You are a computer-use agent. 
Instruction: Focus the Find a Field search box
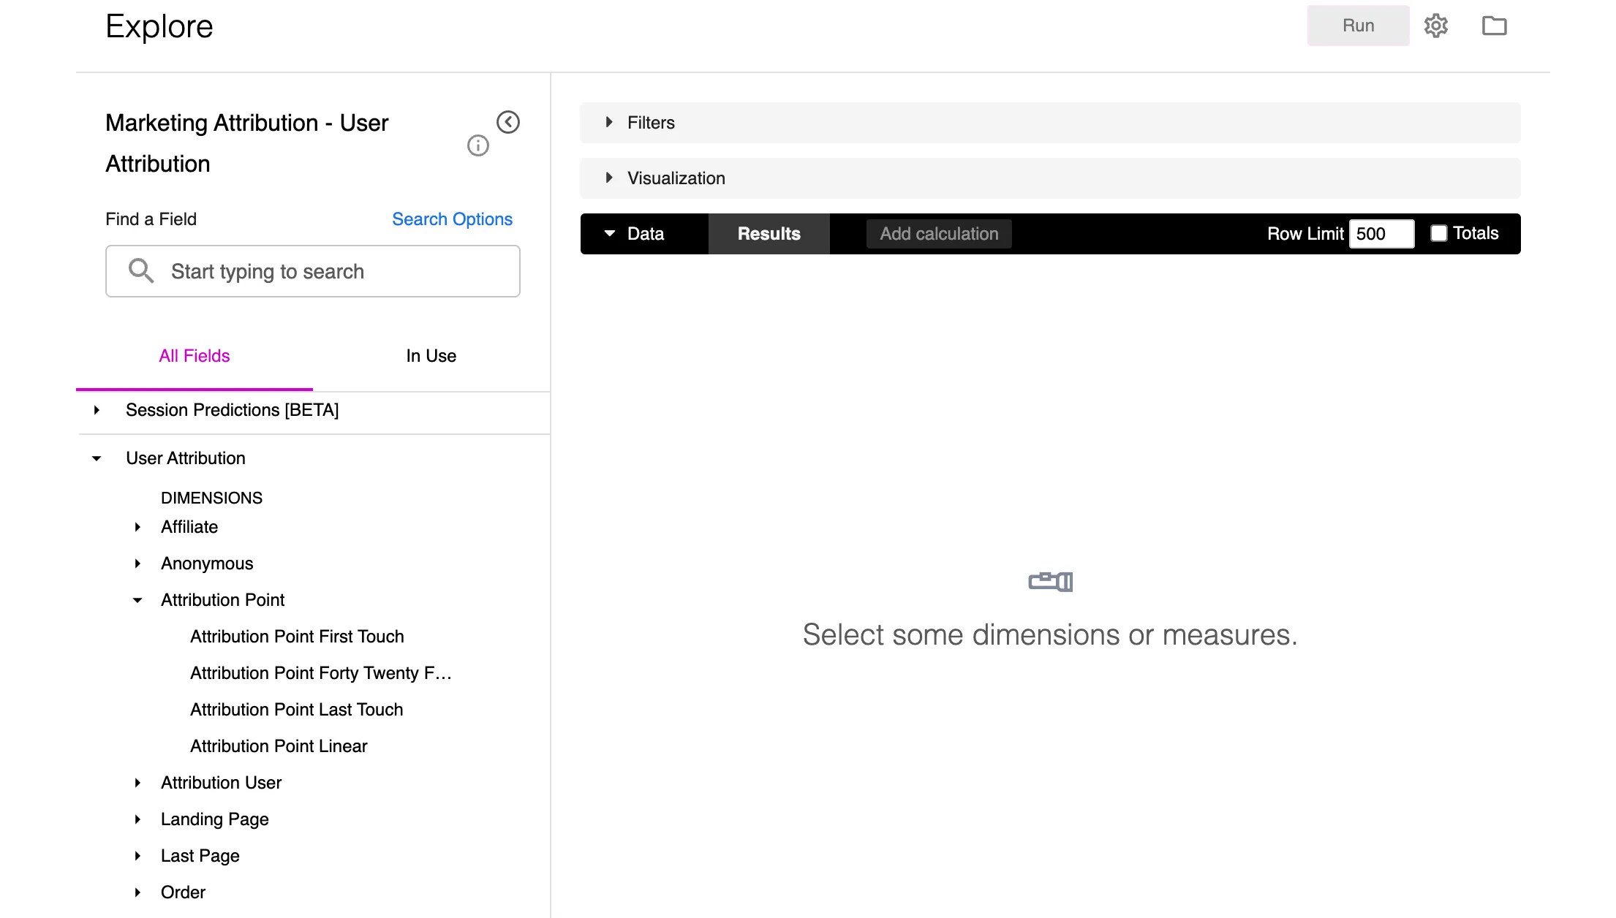[313, 271]
